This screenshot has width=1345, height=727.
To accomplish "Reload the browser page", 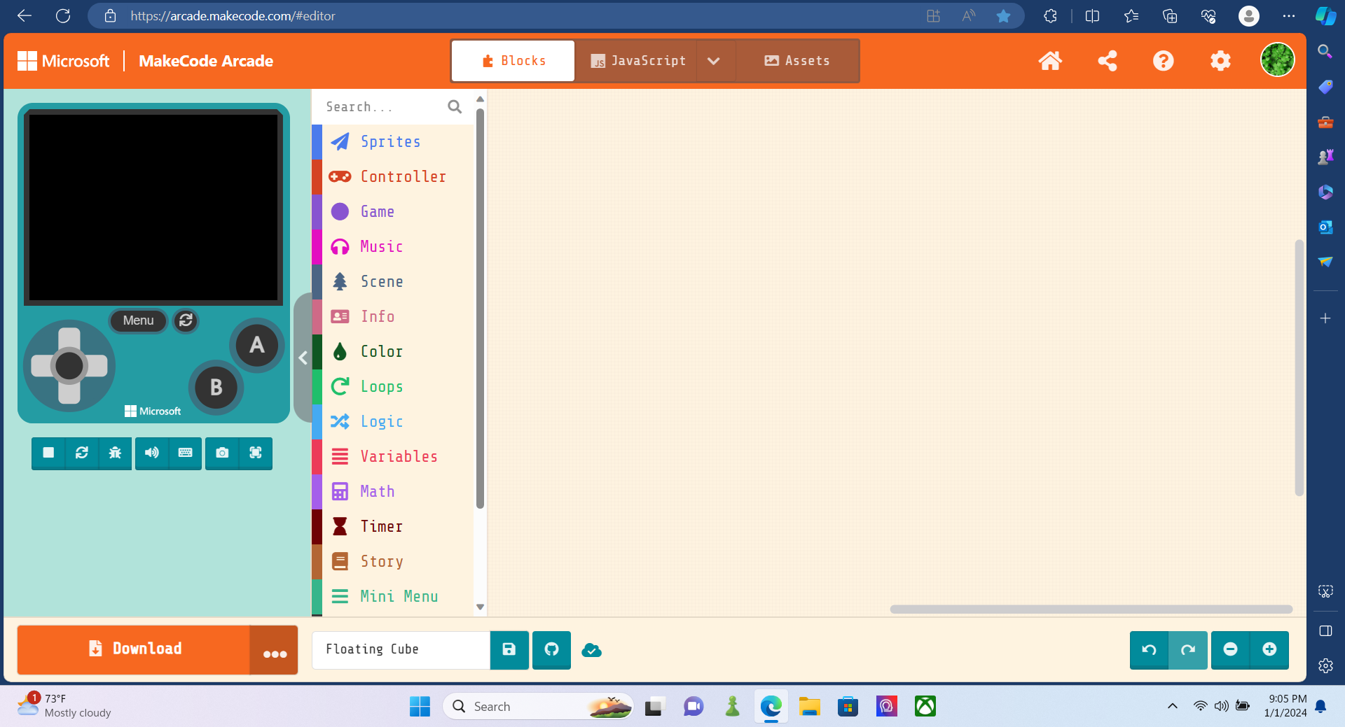I will tap(63, 15).
